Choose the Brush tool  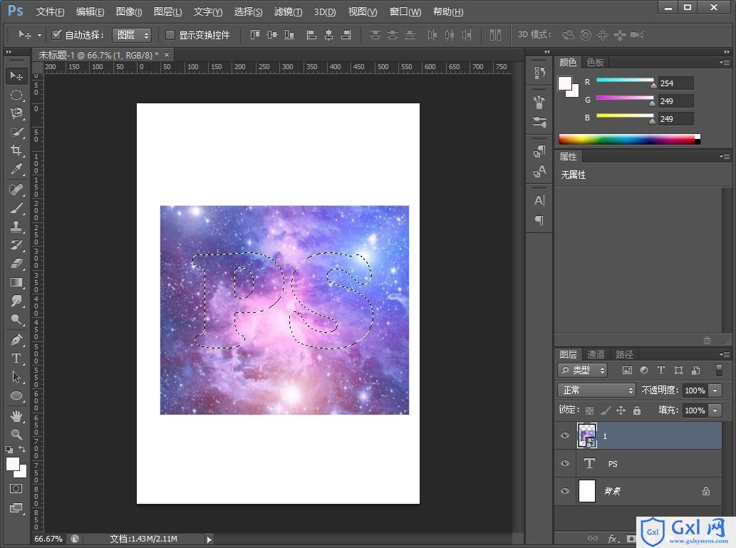[16, 208]
